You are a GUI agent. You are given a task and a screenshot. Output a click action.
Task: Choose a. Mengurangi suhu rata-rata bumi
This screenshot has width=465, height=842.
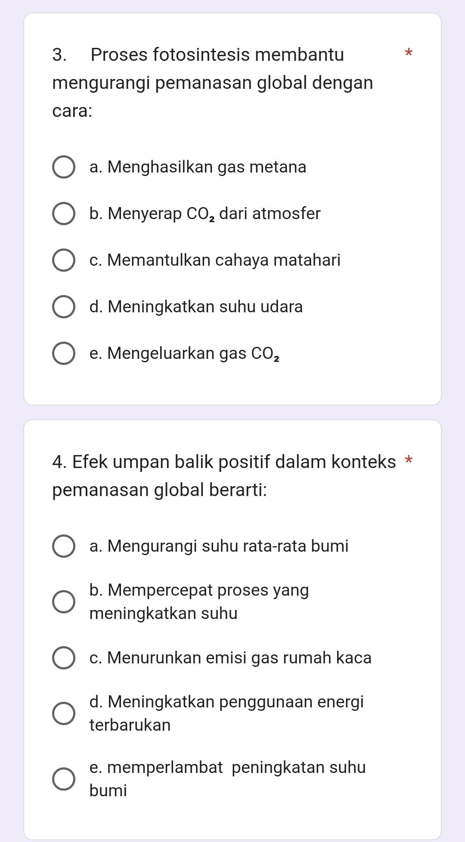point(64,547)
